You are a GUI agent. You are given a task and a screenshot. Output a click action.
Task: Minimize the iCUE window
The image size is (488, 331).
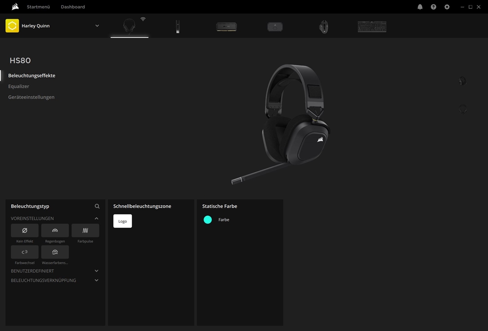(462, 7)
